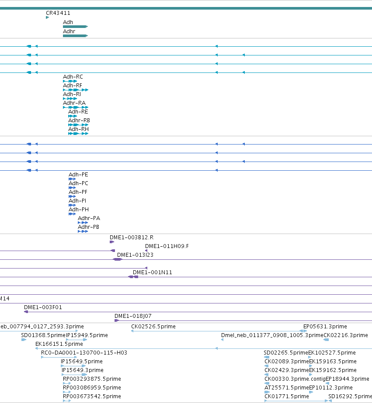Select the Adh-RC transcript
Screen dimensions: 372x403
(x=70, y=81)
